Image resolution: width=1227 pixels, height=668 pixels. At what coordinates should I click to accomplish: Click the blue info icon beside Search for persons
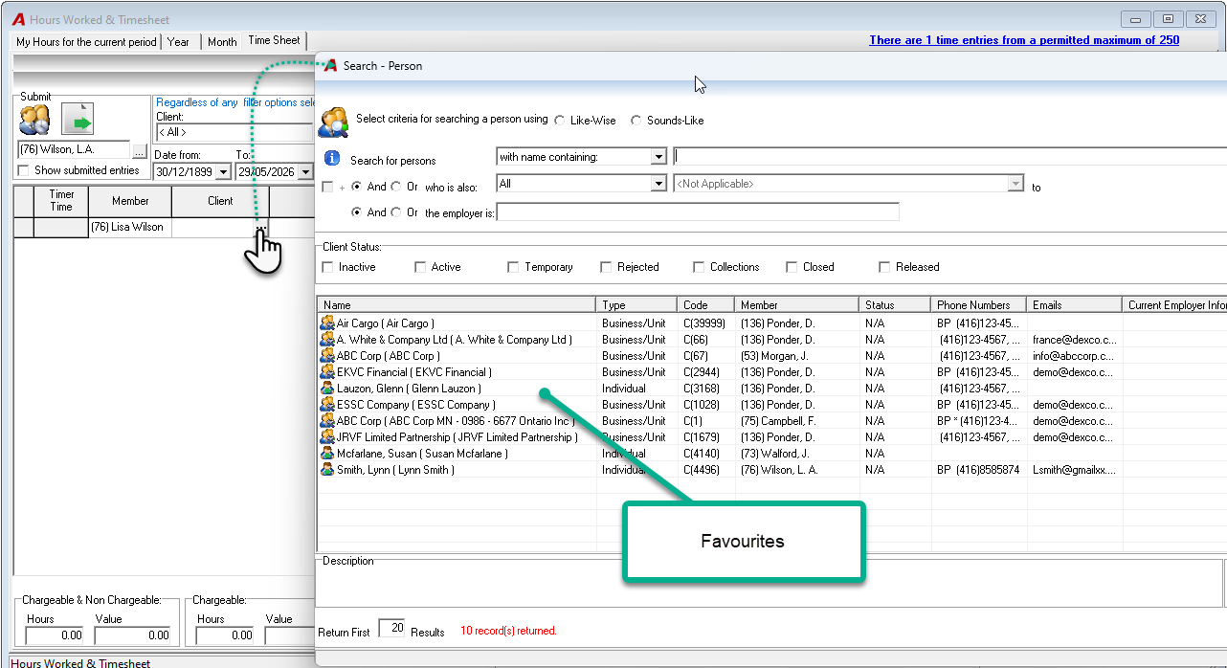(332, 158)
